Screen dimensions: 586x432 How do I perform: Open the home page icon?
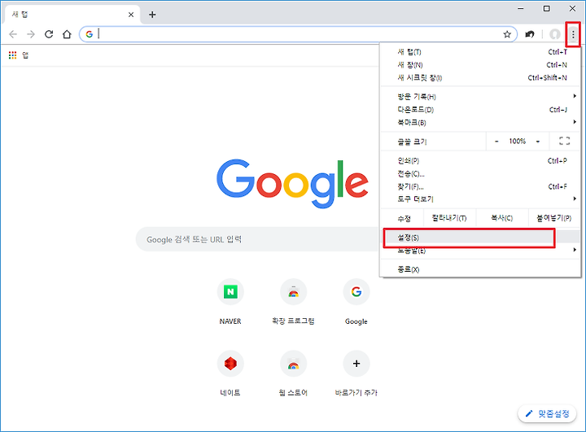tap(67, 34)
